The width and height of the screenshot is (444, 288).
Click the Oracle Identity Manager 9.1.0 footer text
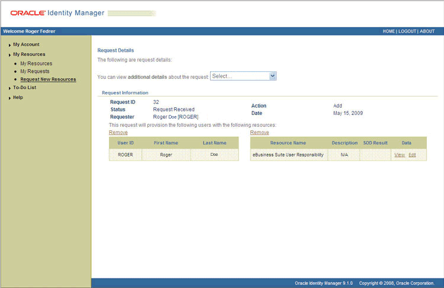pyautogui.click(x=324, y=283)
